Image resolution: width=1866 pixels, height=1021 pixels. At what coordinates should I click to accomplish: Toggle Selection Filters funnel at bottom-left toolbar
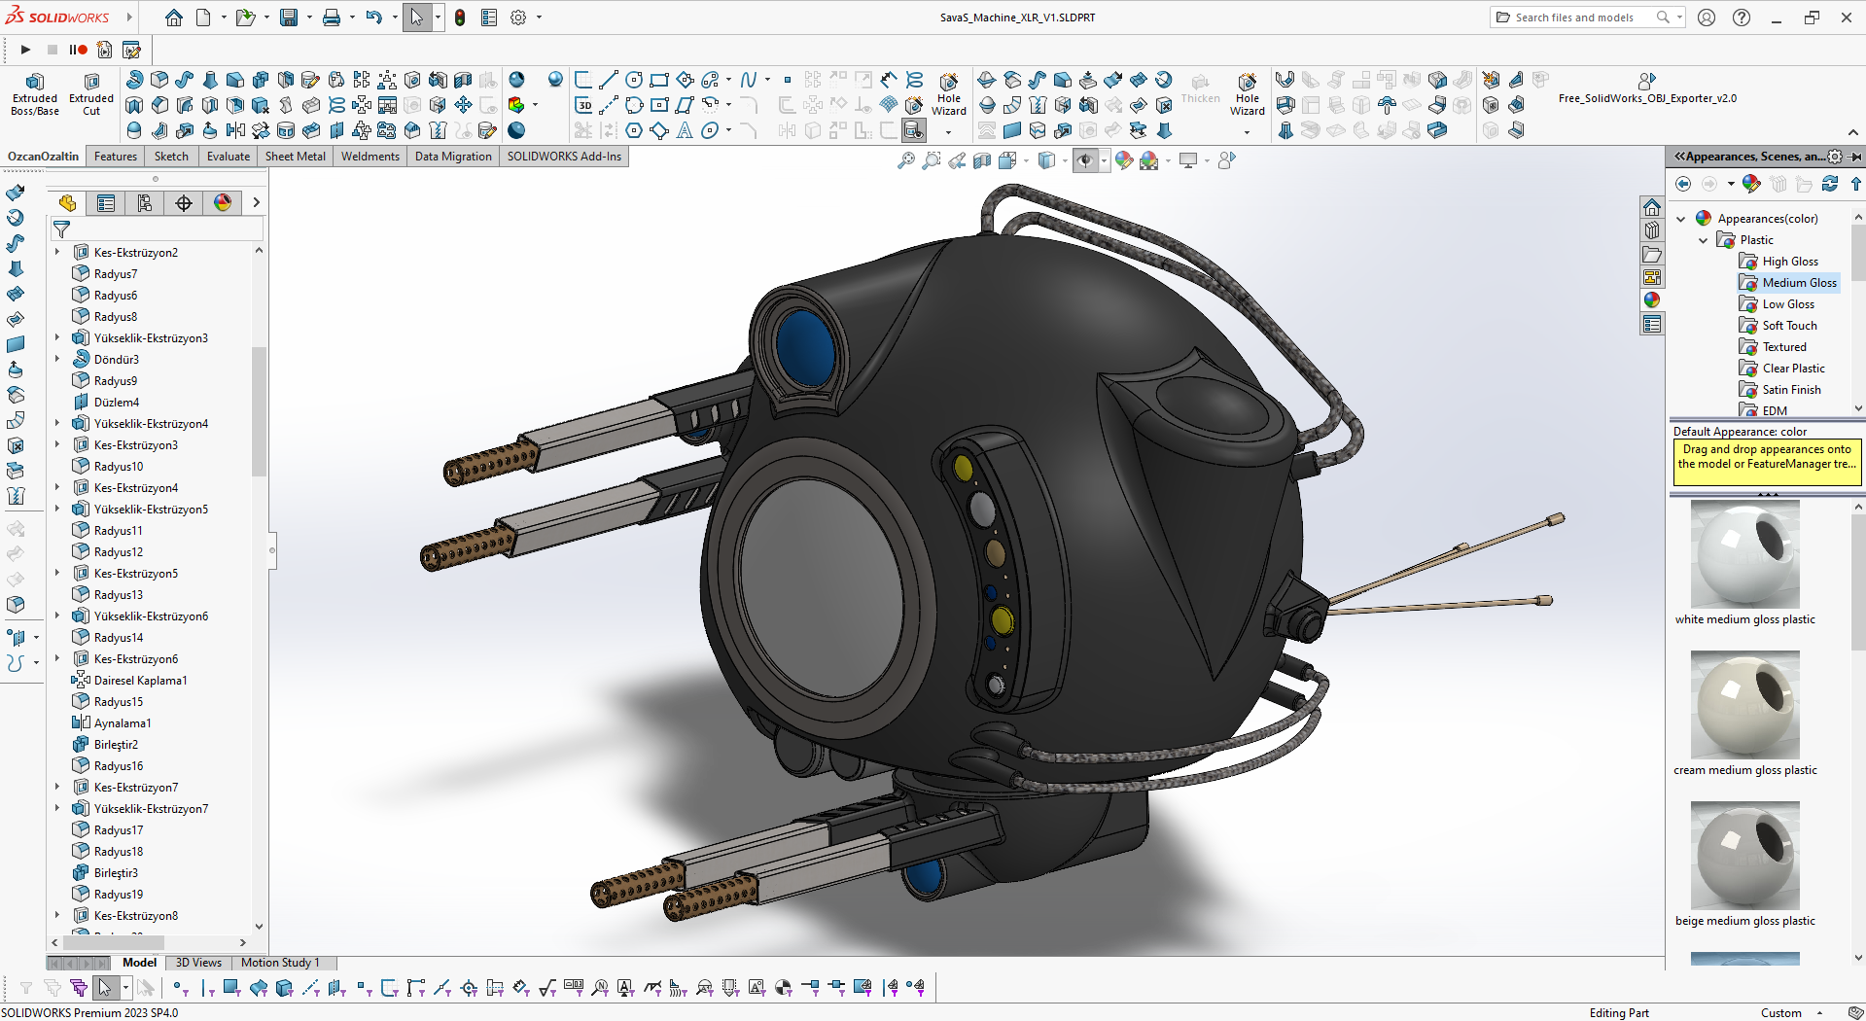(x=26, y=988)
